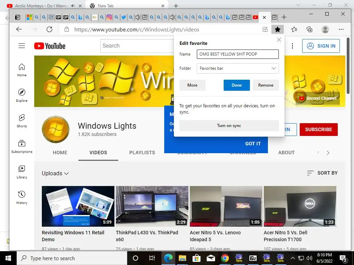Screen dimensions: 354x265
Task: Open Explore in YouTube sidebar
Action: click(x=22, y=95)
